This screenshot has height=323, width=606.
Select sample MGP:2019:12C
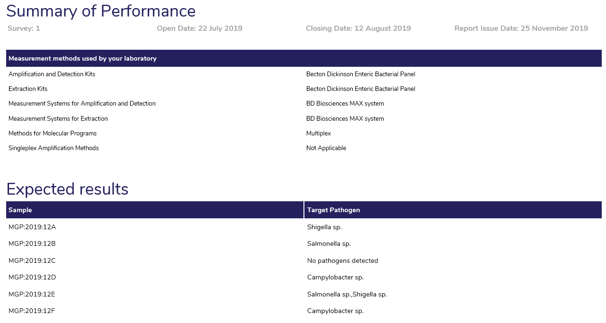(x=32, y=260)
